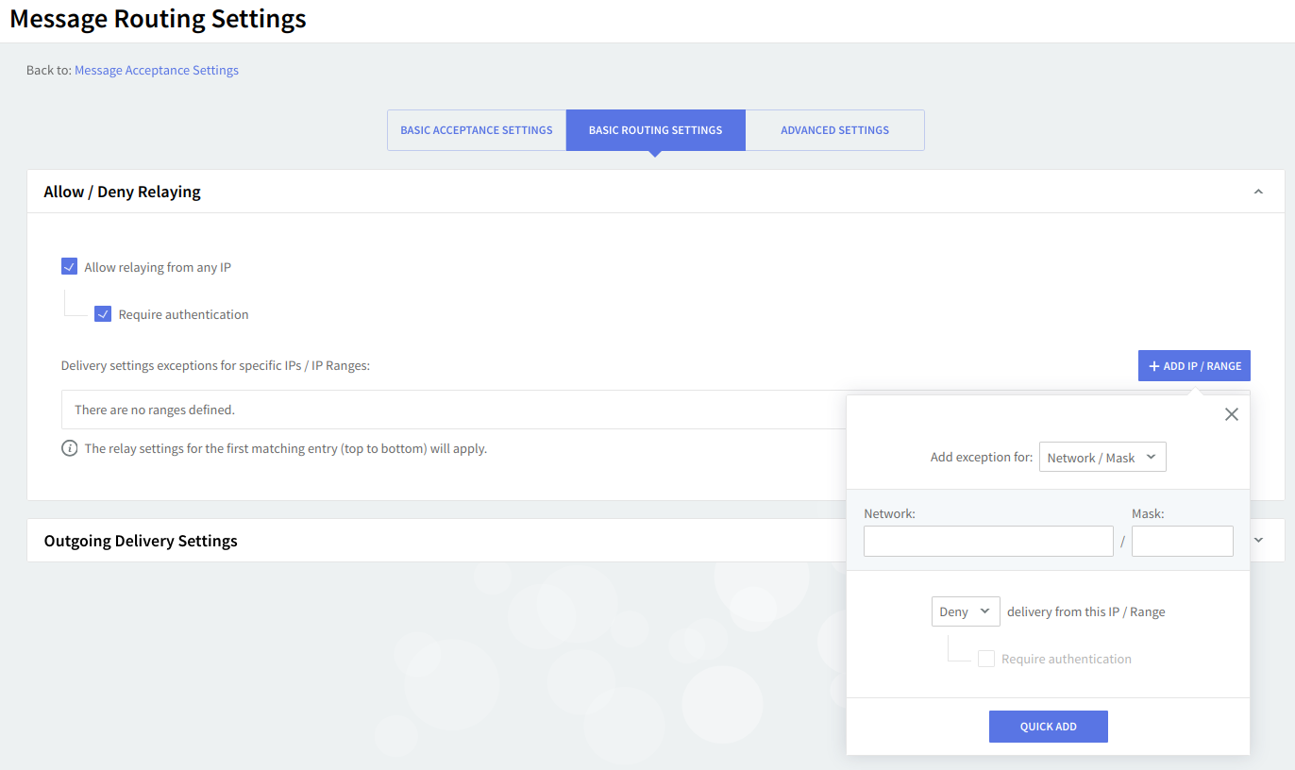The height and width of the screenshot is (770, 1295).
Task: Open the Advanced Settings tab
Action: click(834, 130)
